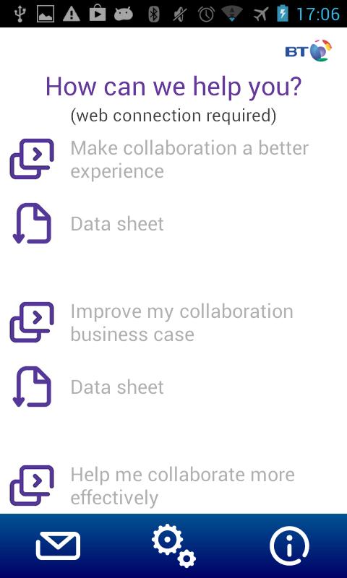Tap the alarm clock status icon
The height and width of the screenshot is (578, 347).
(x=206, y=14)
